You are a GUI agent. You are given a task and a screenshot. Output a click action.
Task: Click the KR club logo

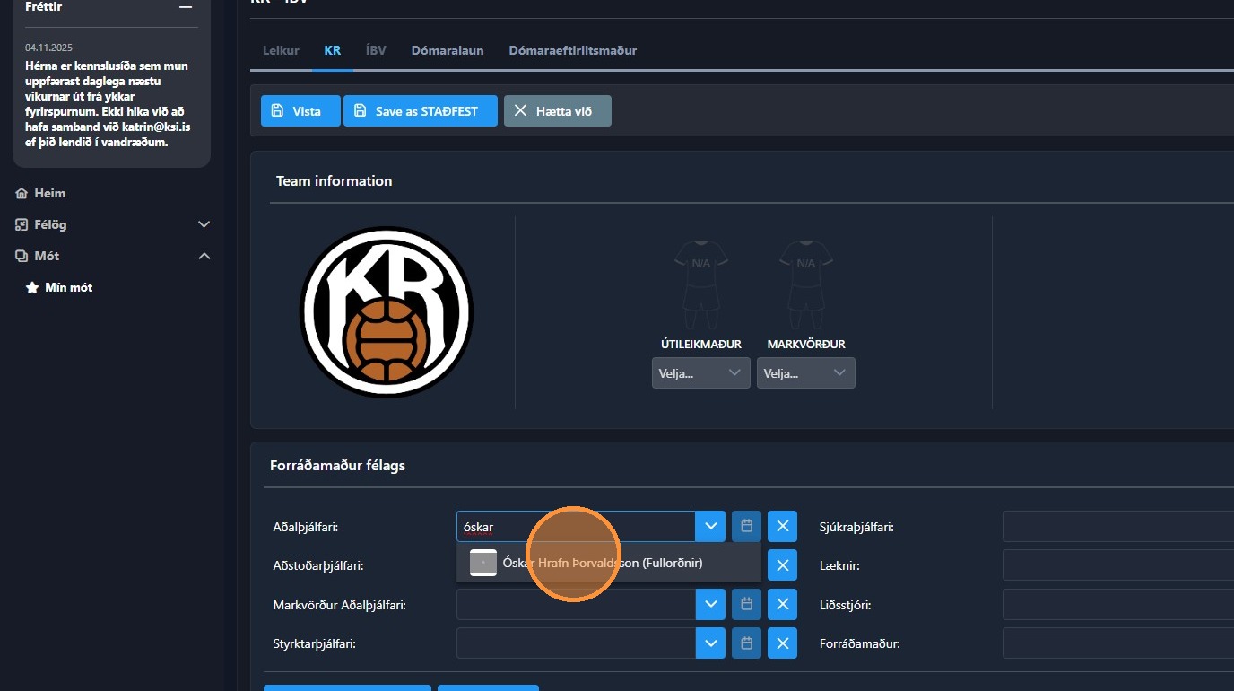point(386,312)
